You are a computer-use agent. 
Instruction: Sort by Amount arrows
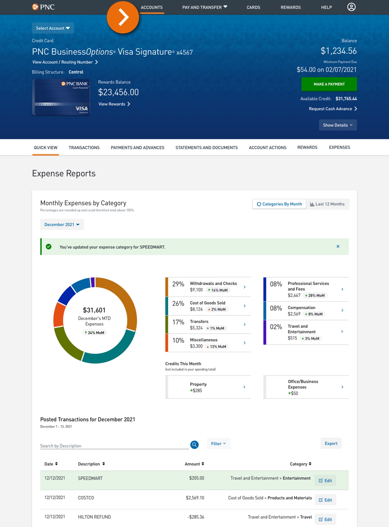point(203,464)
